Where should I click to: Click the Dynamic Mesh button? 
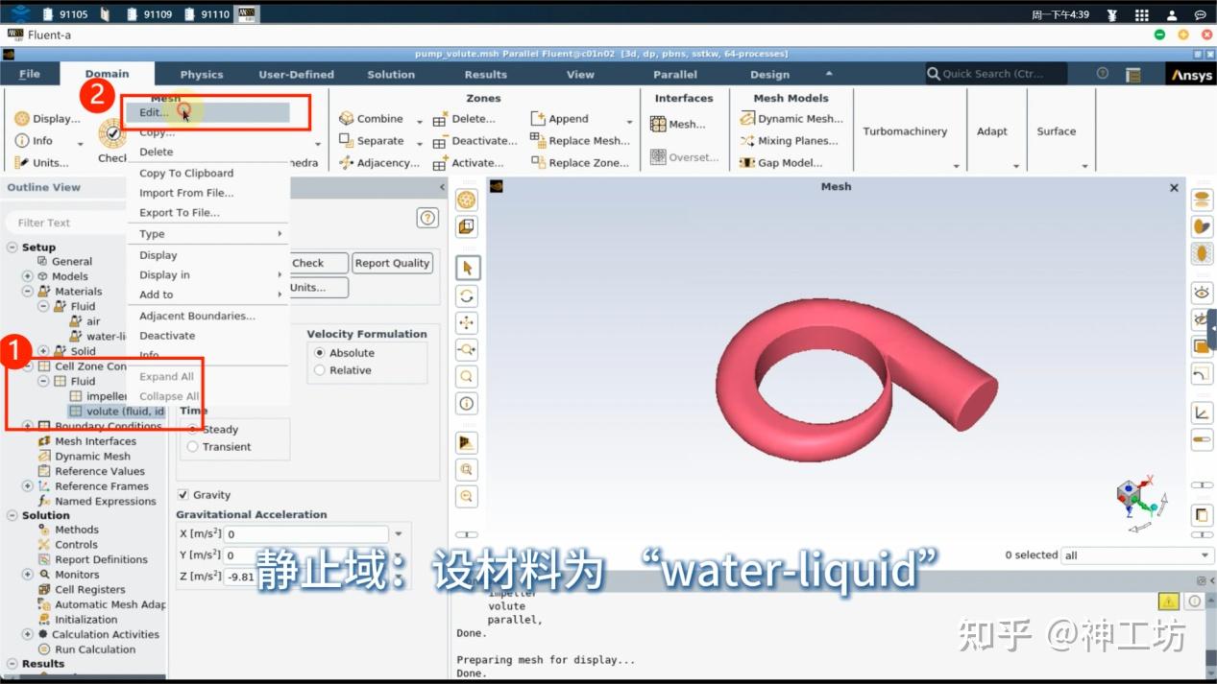(x=791, y=119)
